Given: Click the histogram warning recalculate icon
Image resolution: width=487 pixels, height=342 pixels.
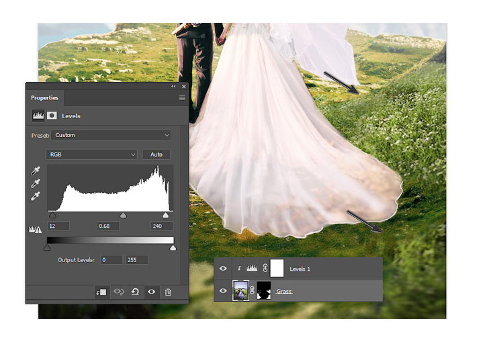Looking at the screenshot, I should coord(35,230).
